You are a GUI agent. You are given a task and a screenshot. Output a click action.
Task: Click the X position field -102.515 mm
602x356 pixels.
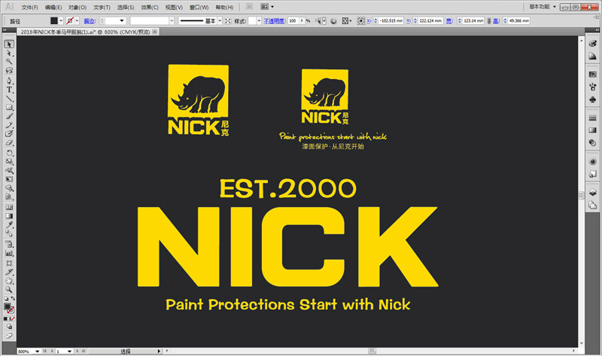click(391, 21)
